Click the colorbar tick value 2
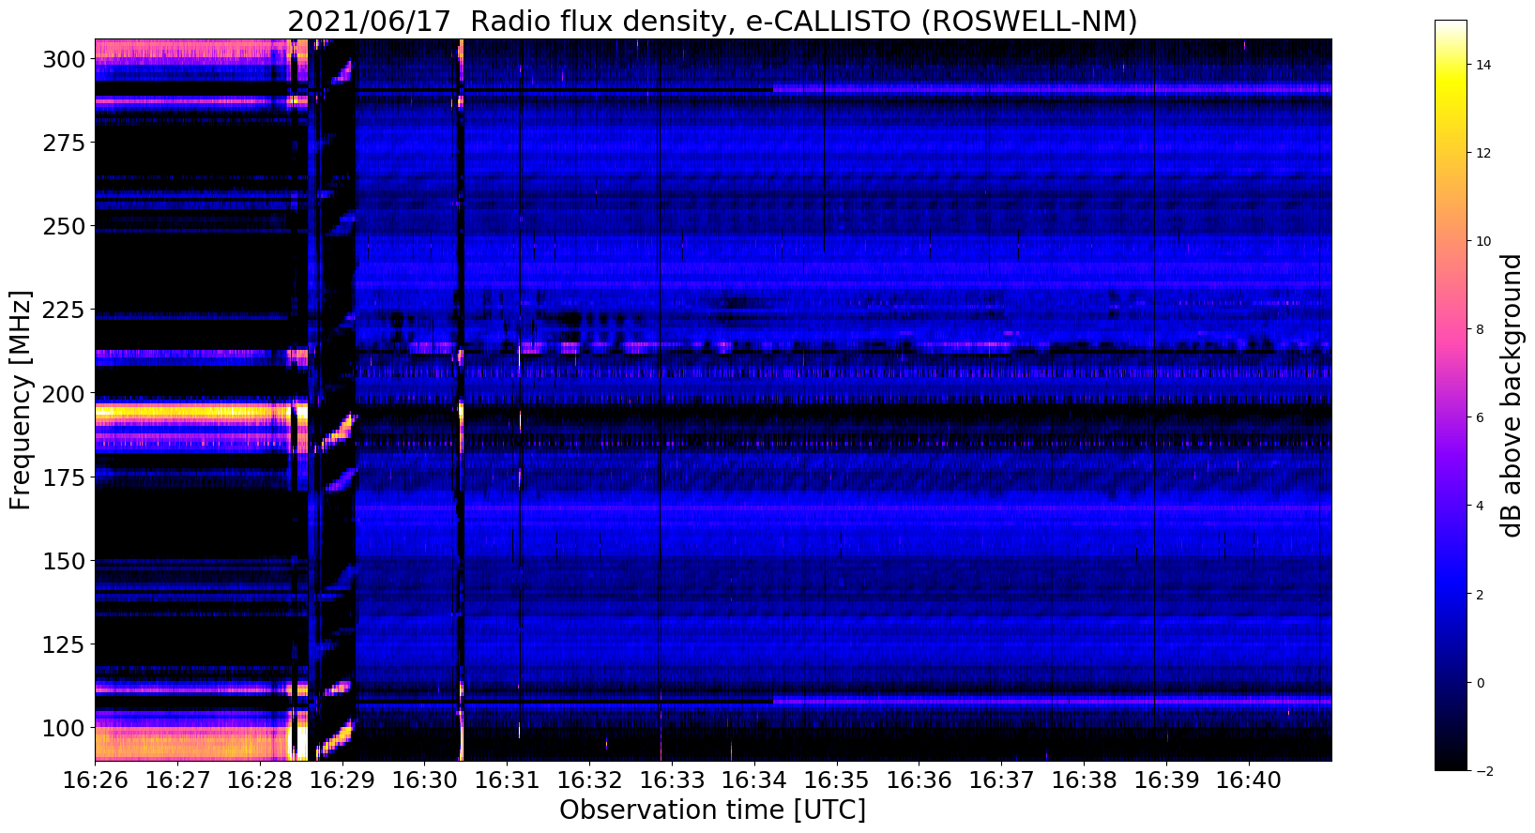This screenshot has width=1535, height=833. pos(1480,594)
